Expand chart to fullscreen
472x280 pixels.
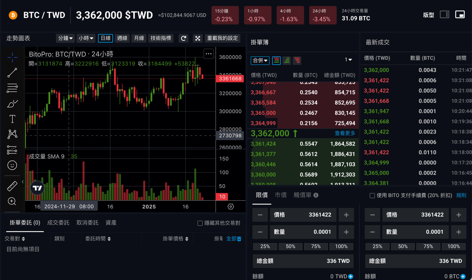[198, 38]
